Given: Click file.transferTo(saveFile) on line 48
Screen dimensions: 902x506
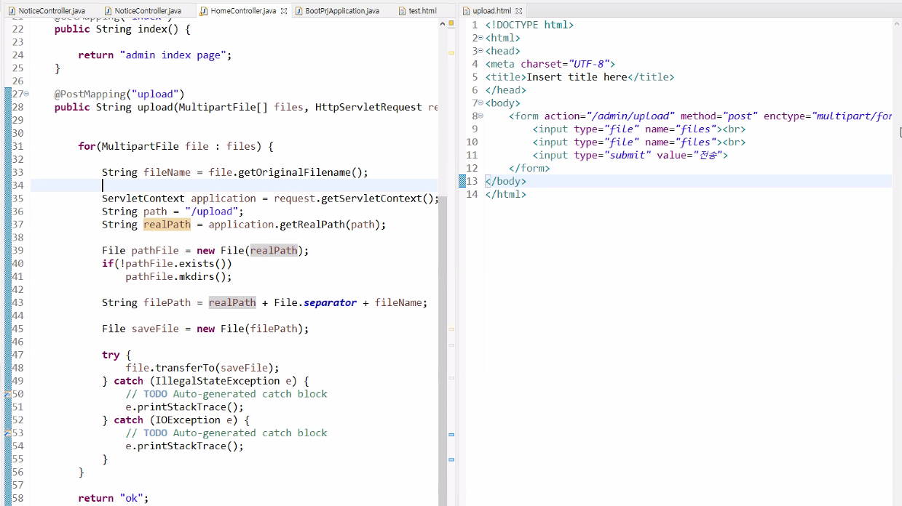Looking at the screenshot, I should 202,368.
